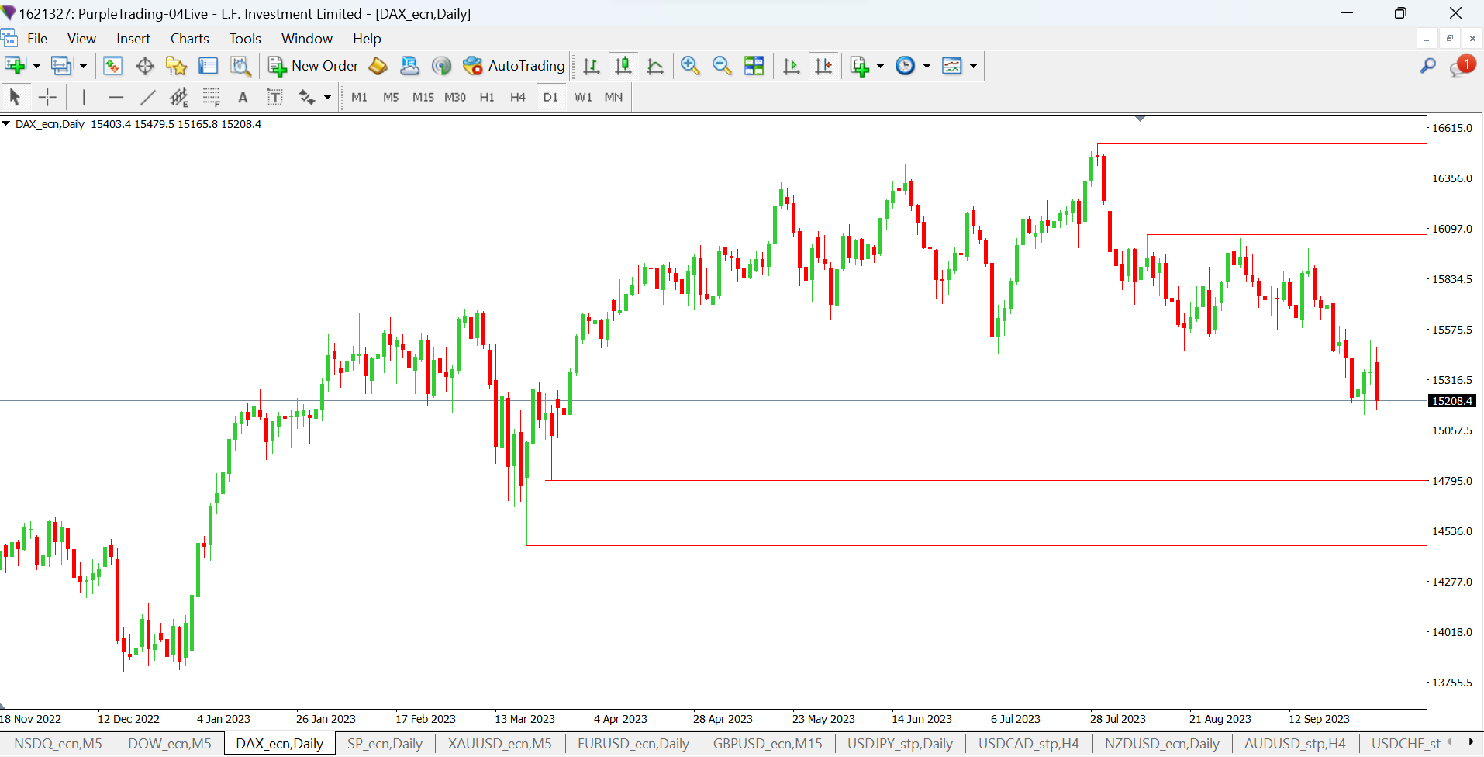Screen dimensions: 1484x757
Task: Restore the inner chart window
Action: 1449,38
